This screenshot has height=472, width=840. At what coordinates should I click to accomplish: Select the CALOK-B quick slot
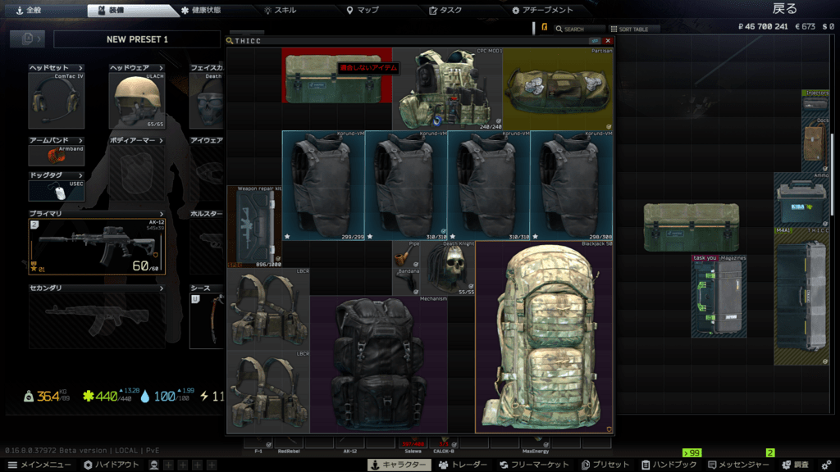[x=444, y=444]
